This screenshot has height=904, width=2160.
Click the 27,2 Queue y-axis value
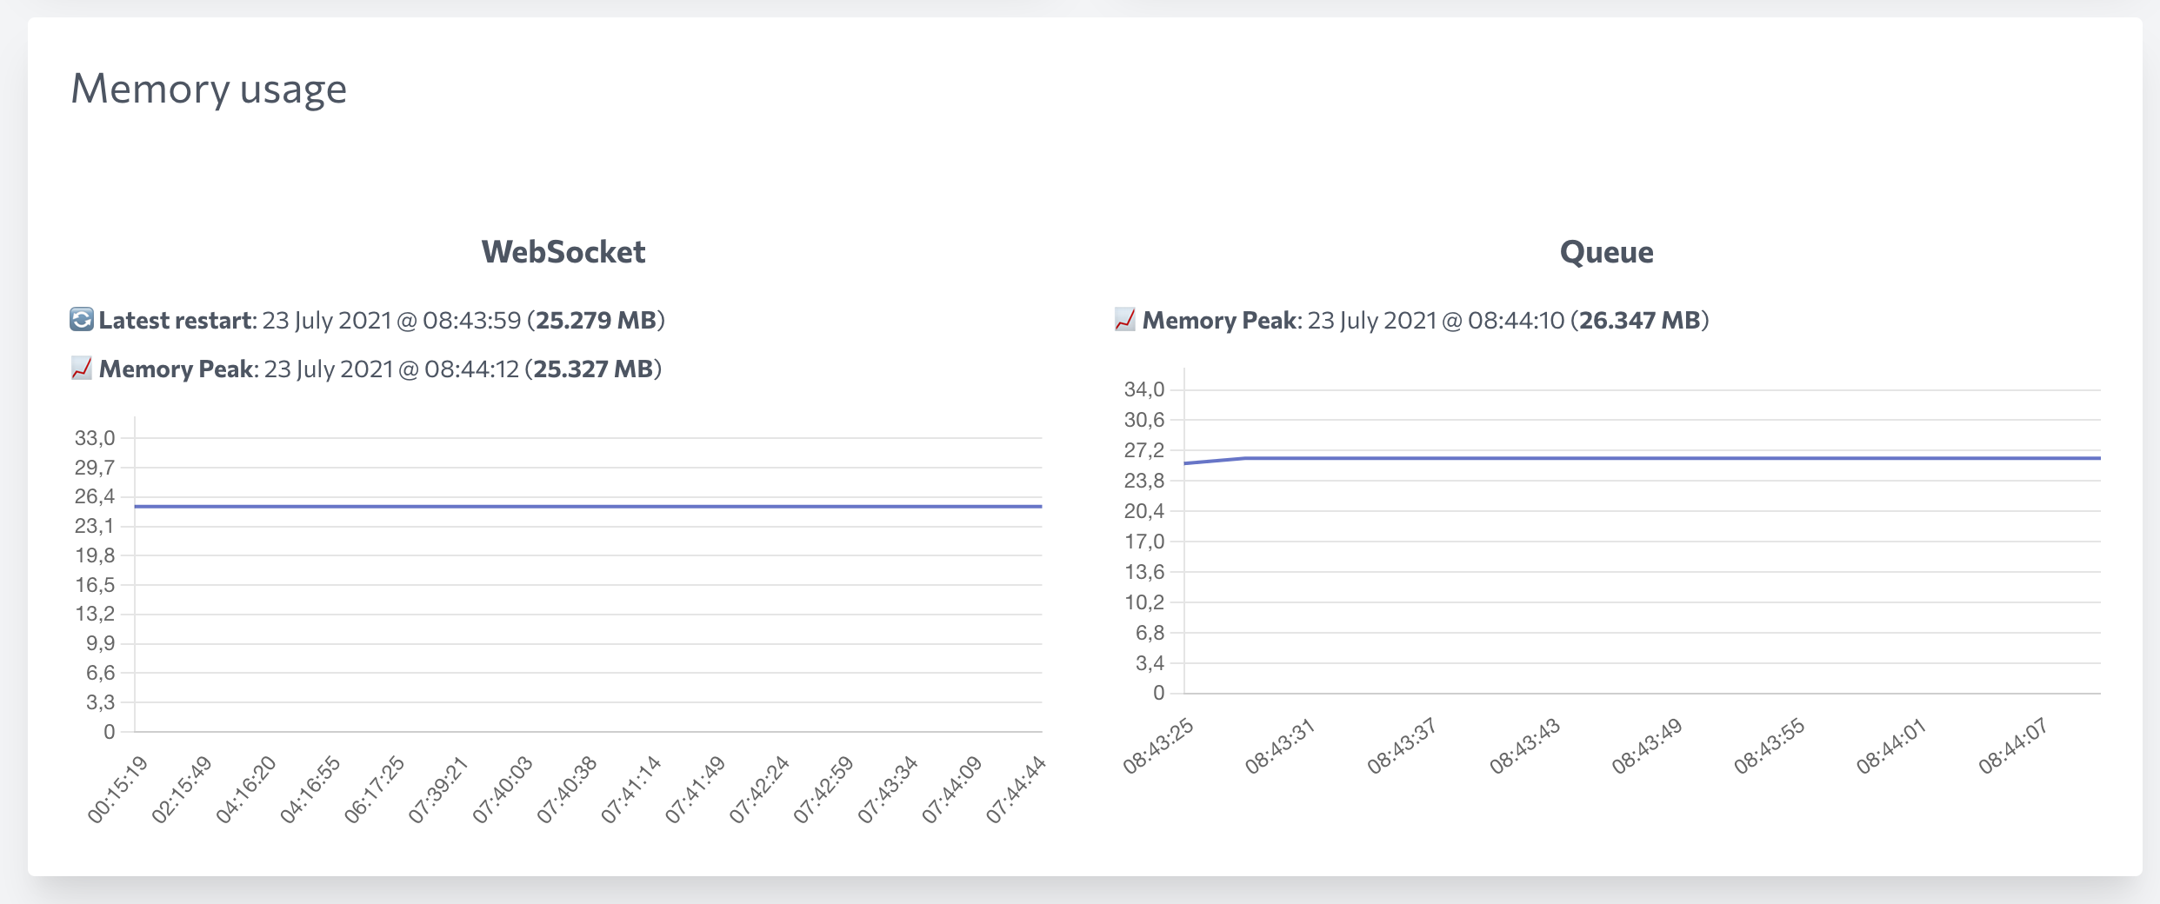tap(1144, 450)
